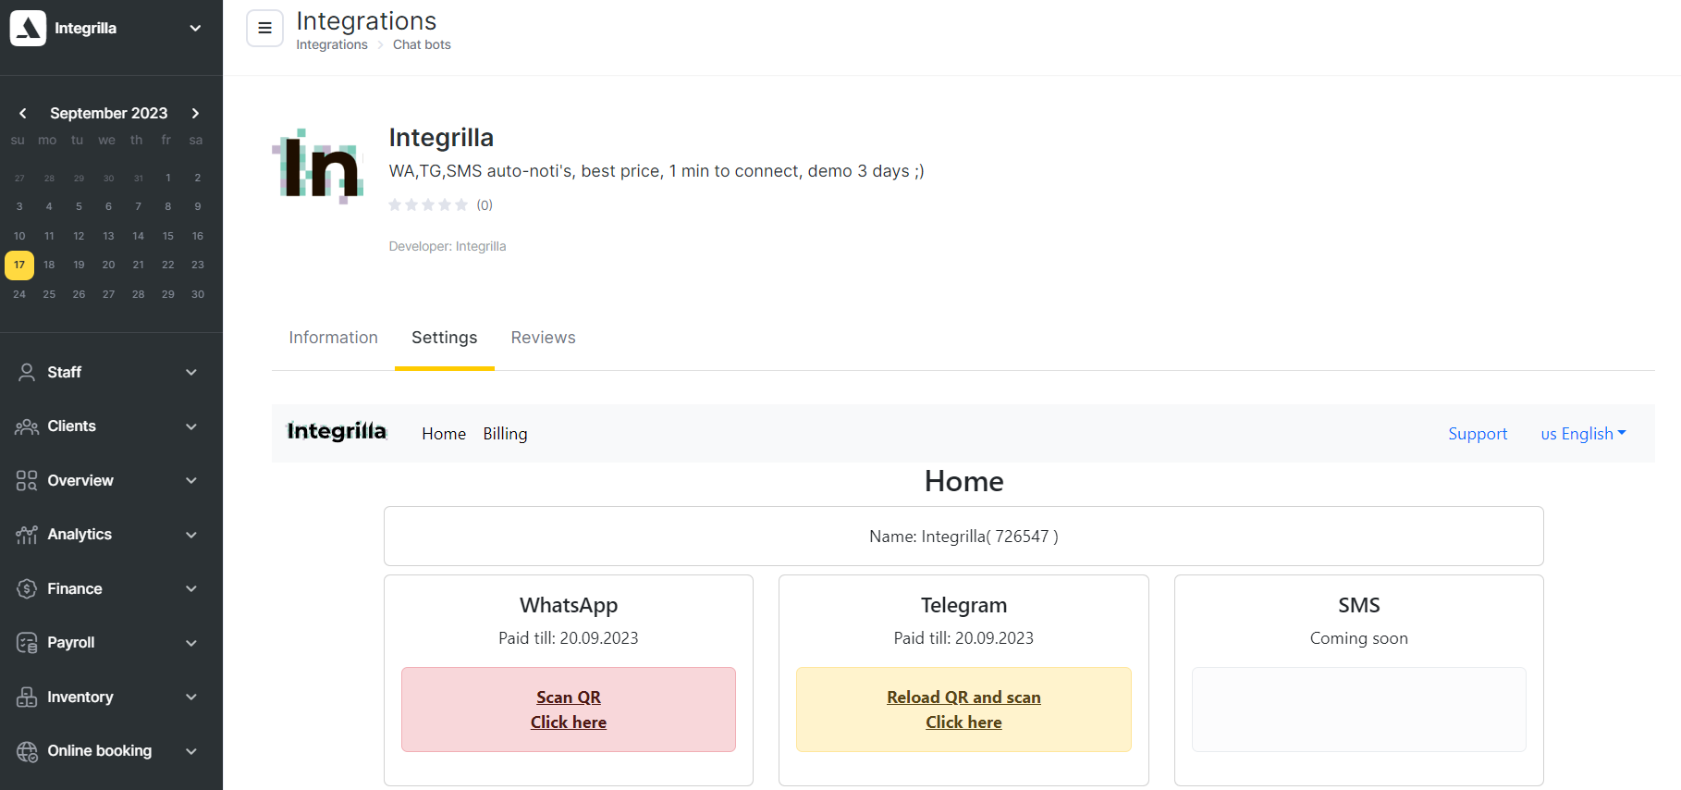Viewport: 1681px width, 790px height.
Task: Click the Finance dollar icon
Action: point(27,588)
